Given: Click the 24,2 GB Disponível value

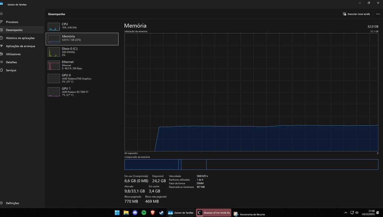Looking at the screenshot, I should coord(159,181).
